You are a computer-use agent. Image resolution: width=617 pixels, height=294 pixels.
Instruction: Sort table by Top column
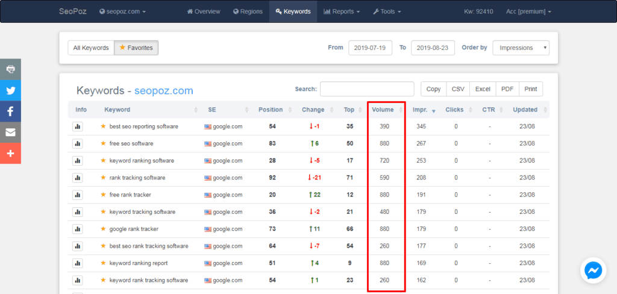click(352, 110)
